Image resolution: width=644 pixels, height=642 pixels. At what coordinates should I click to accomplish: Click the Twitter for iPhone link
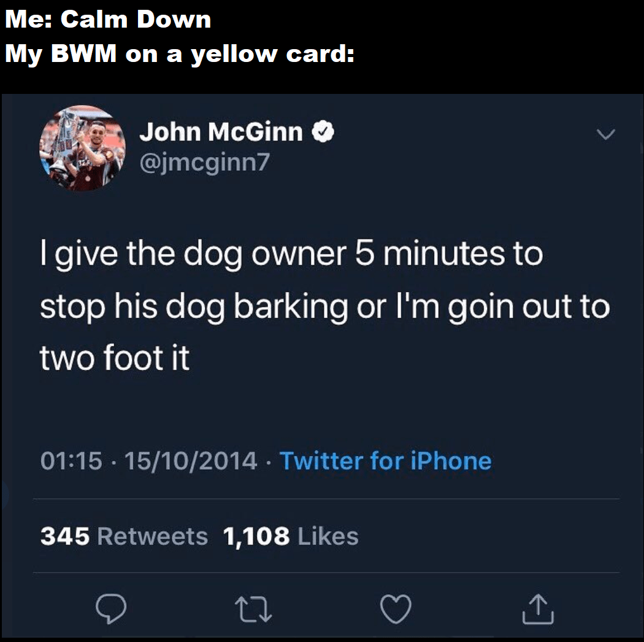[386, 461]
